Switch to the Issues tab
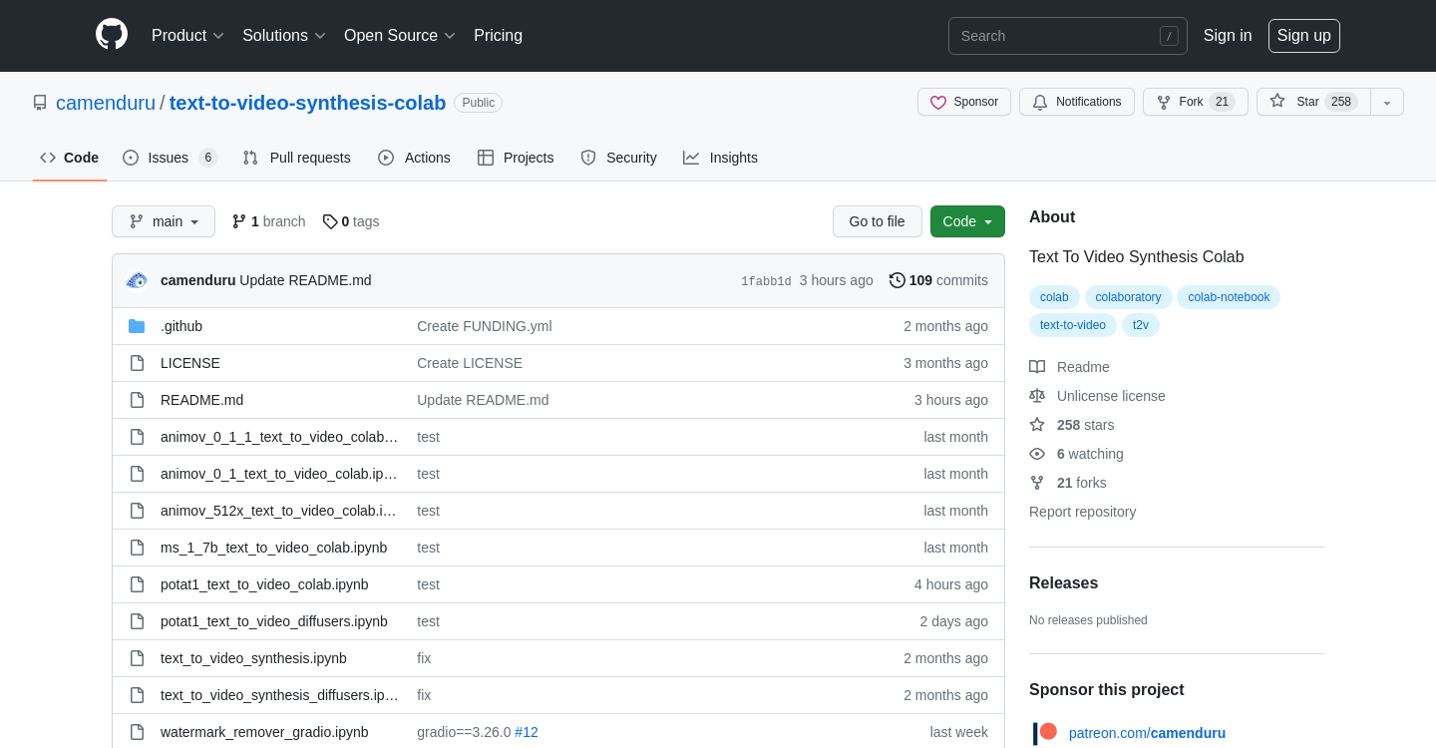Image resolution: width=1436 pixels, height=748 pixels. tap(169, 158)
